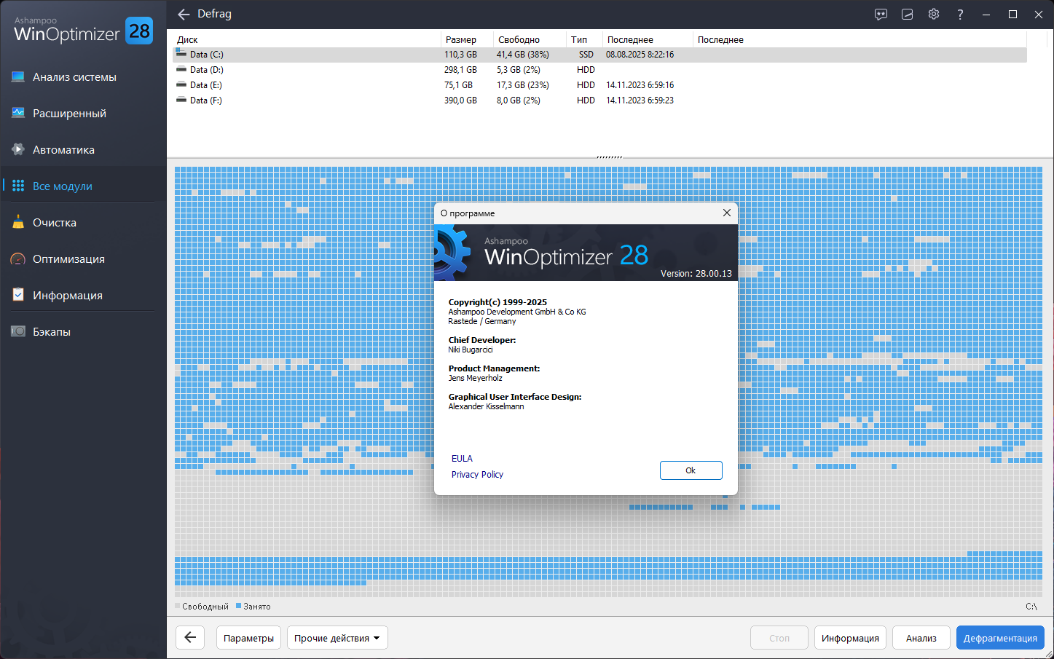Click the Информация checklist icon
The height and width of the screenshot is (659, 1054).
(18, 295)
